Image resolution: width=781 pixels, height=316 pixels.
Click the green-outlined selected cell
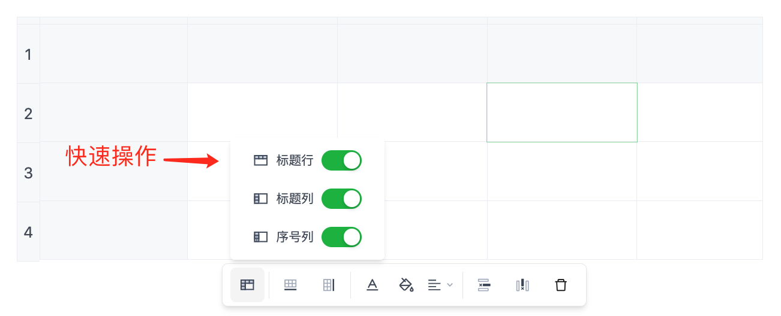561,113
